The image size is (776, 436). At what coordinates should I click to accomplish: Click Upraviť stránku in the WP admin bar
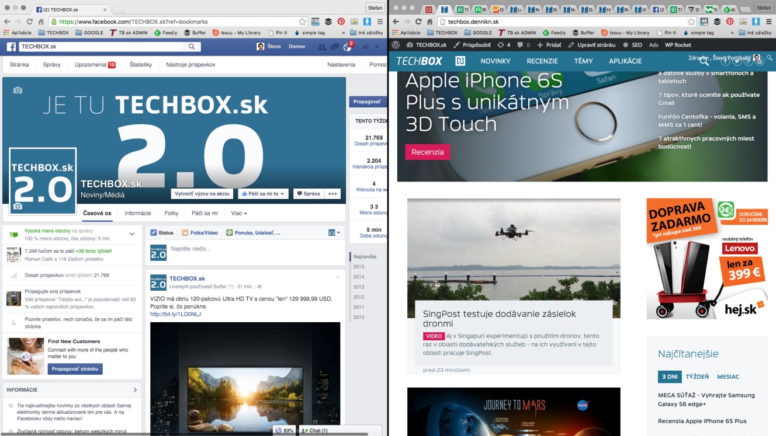point(591,45)
